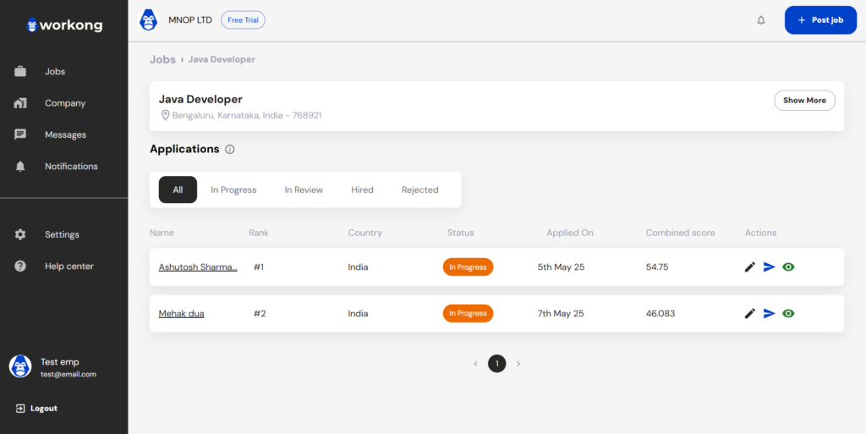The width and height of the screenshot is (866, 434).
Task: Open the header notification bell
Action: tap(761, 20)
